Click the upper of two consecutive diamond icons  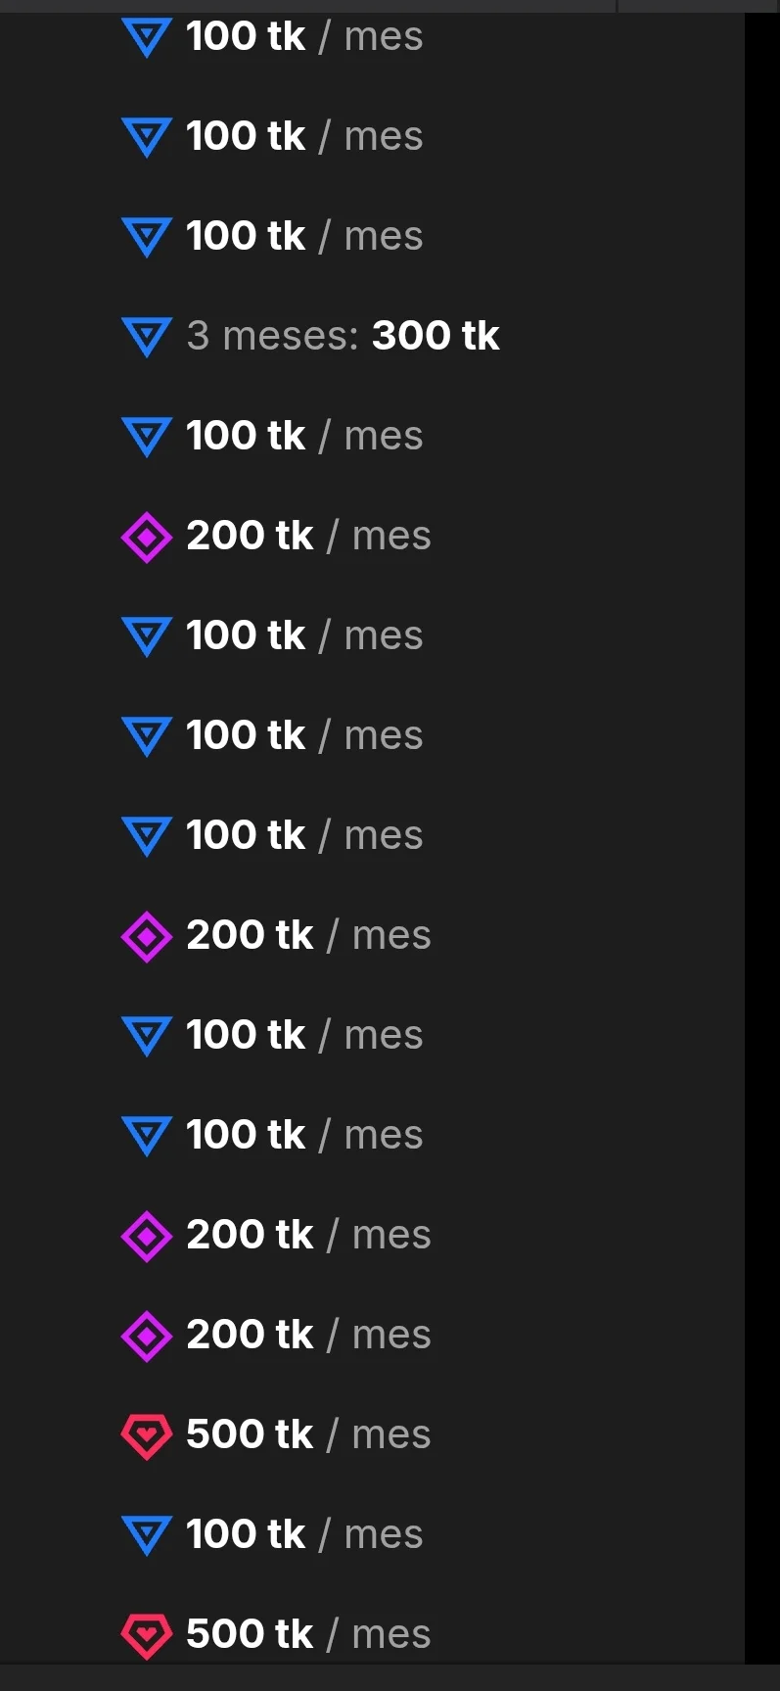click(x=147, y=1236)
